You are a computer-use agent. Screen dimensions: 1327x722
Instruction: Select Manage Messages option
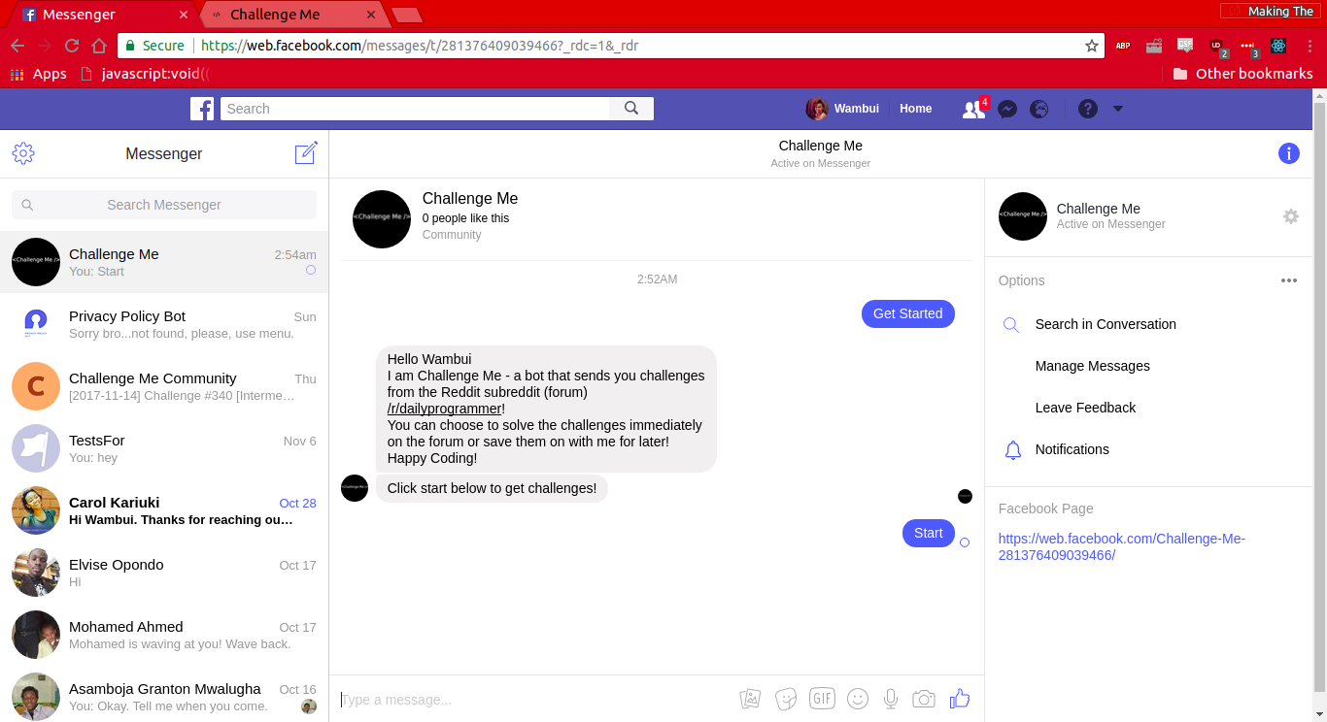point(1092,366)
